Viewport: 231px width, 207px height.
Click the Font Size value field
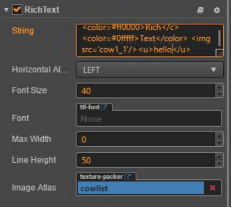(146, 91)
